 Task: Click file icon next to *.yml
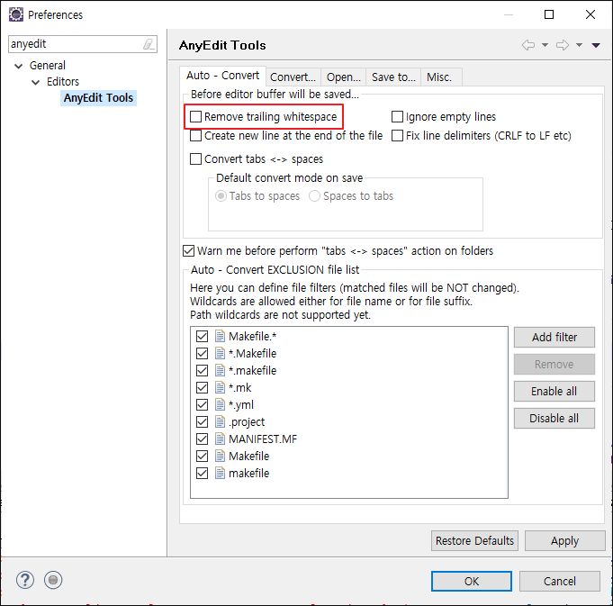tap(221, 404)
